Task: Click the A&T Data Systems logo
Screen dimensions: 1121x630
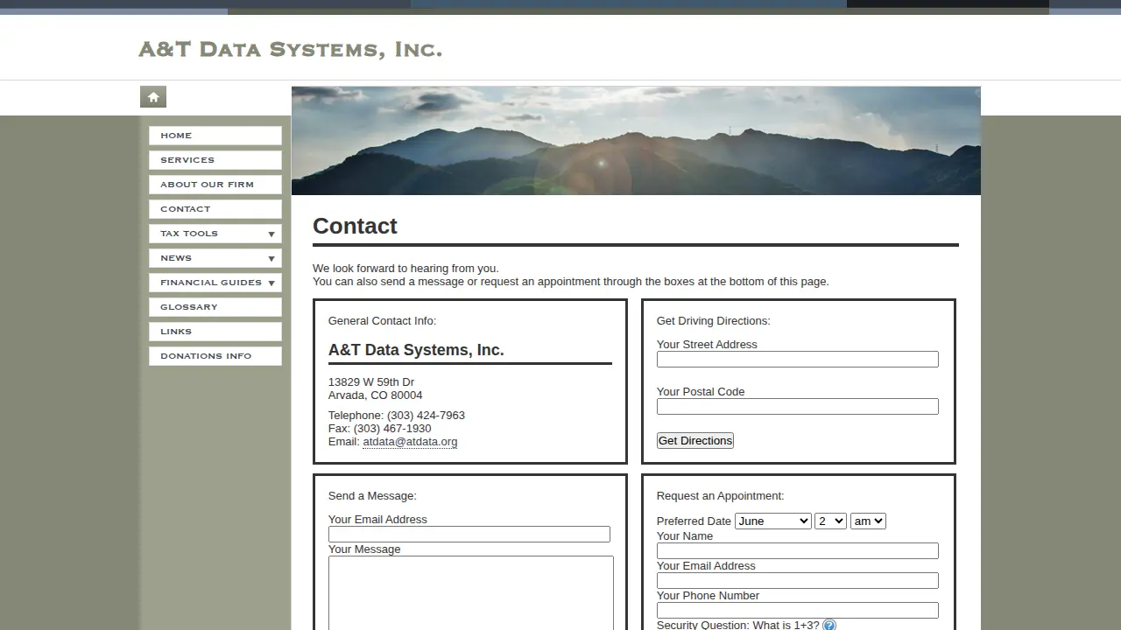Action: pyautogui.click(x=290, y=50)
